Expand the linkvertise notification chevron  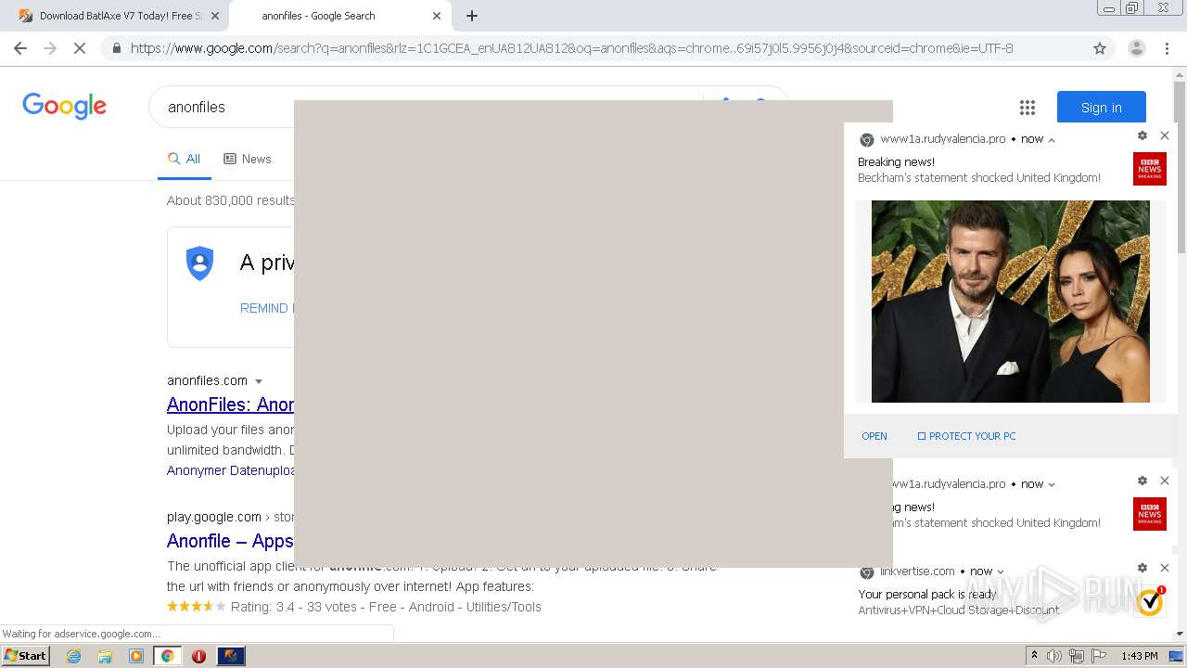point(1001,572)
